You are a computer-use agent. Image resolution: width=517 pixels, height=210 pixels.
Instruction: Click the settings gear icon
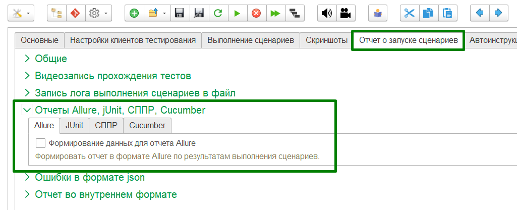pyautogui.click(x=95, y=13)
